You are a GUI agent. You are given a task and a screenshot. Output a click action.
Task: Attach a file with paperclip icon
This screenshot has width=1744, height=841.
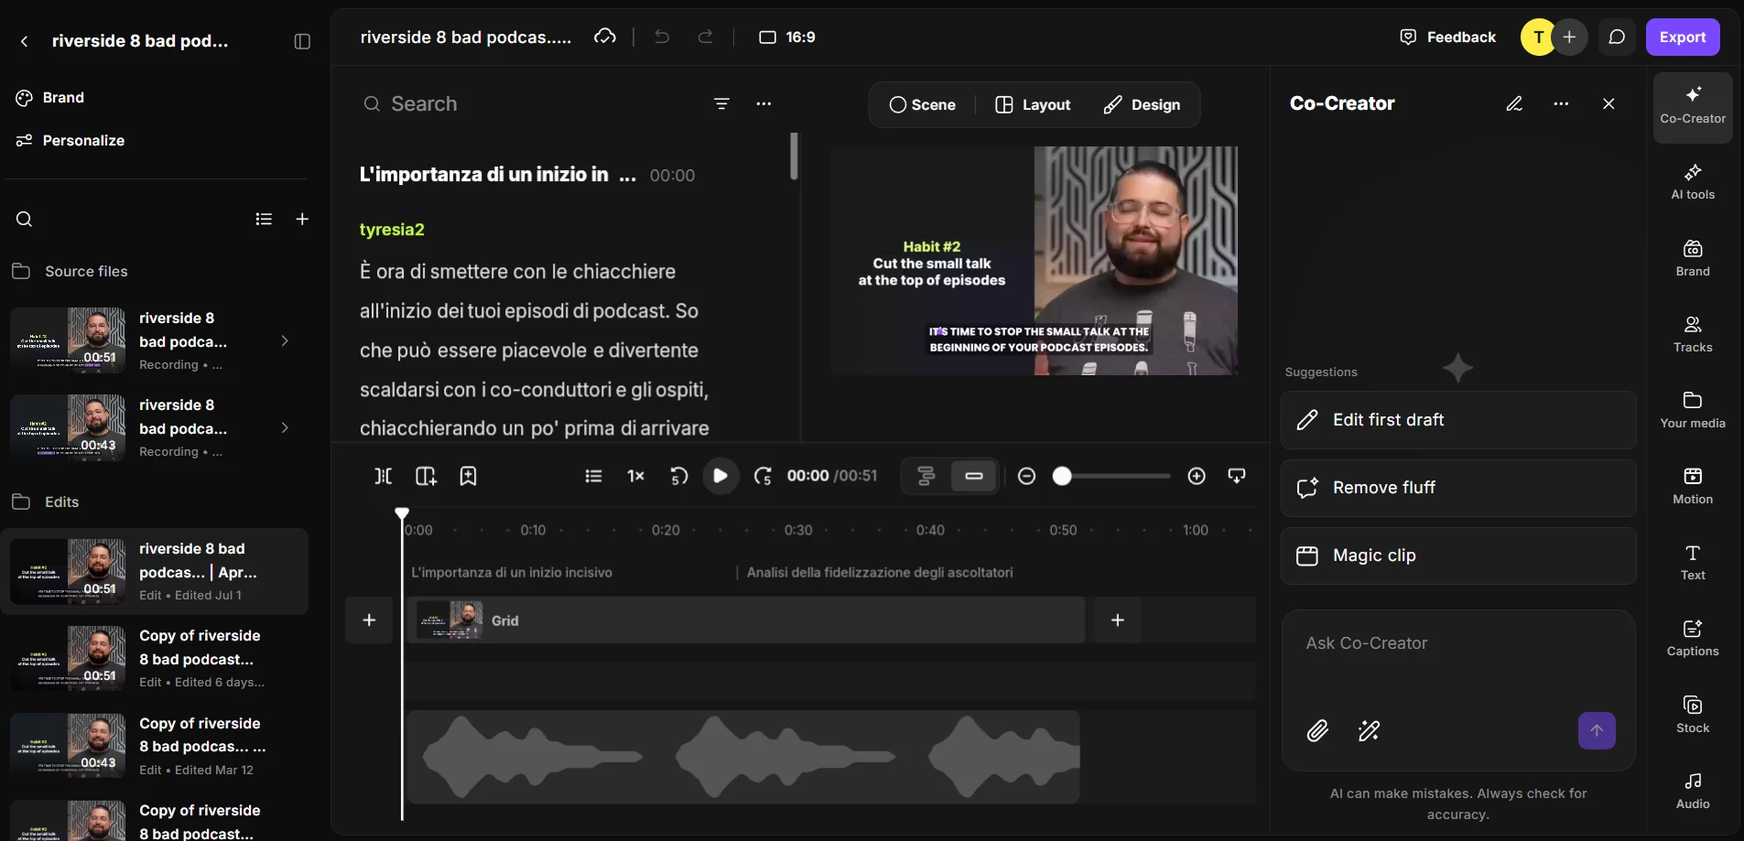tap(1317, 730)
